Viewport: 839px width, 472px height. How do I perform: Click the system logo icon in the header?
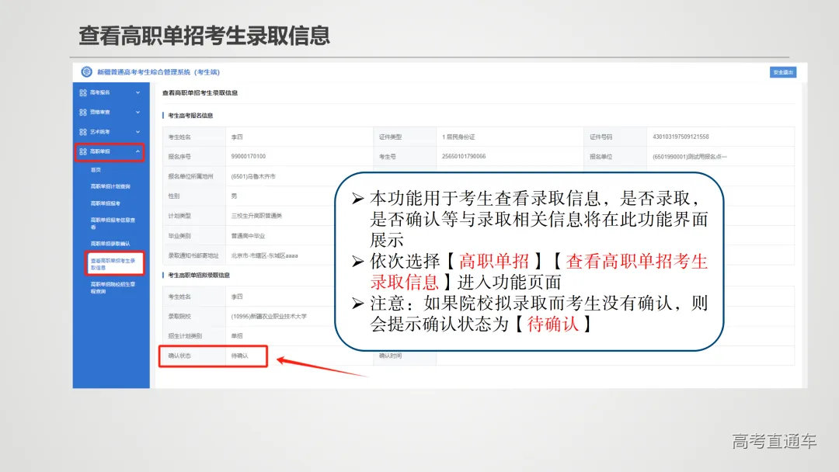[85, 72]
